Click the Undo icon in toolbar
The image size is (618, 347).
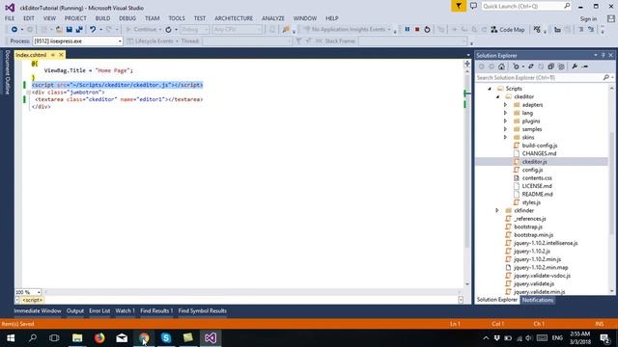(93, 30)
